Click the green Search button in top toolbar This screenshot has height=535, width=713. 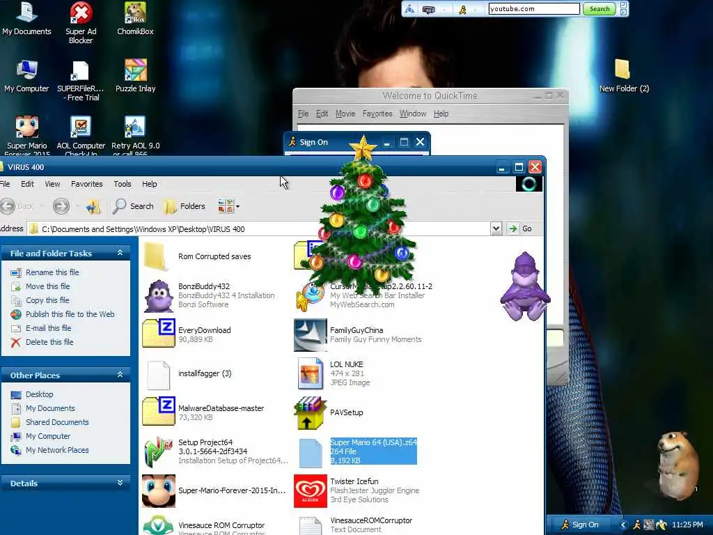(600, 8)
